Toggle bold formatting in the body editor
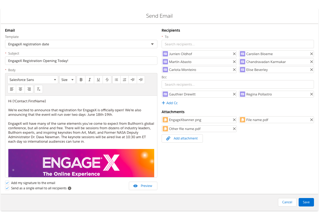Screen dimensions: 319x212 tap(81, 80)
